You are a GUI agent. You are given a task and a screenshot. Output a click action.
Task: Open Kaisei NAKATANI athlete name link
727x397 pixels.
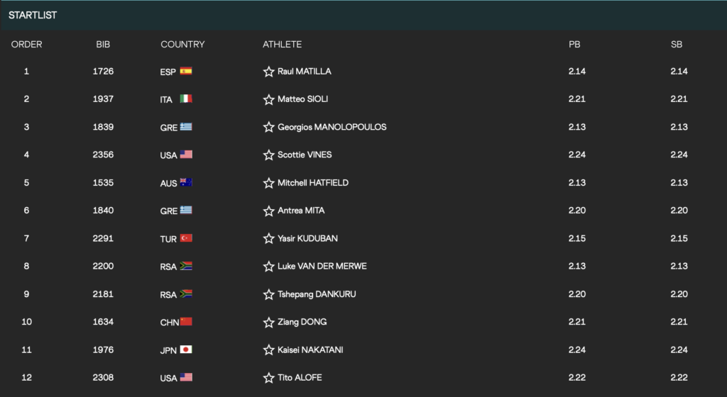click(310, 350)
